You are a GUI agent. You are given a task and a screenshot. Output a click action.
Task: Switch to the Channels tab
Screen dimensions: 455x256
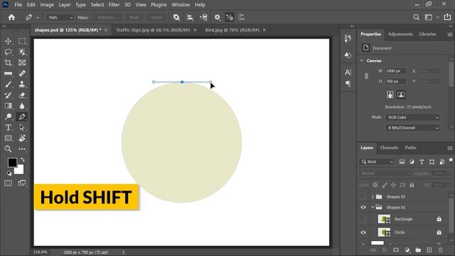[x=389, y=147]
